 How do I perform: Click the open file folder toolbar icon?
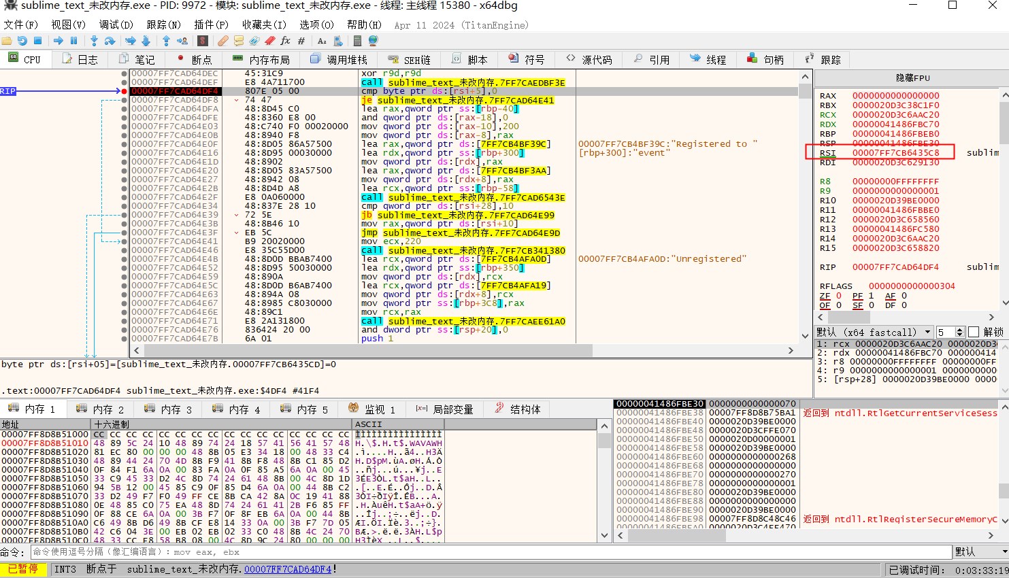(7, 41)
